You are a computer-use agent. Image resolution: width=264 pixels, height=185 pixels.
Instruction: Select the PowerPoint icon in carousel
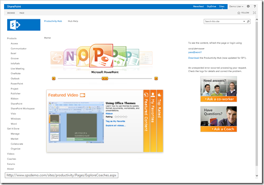101,56
